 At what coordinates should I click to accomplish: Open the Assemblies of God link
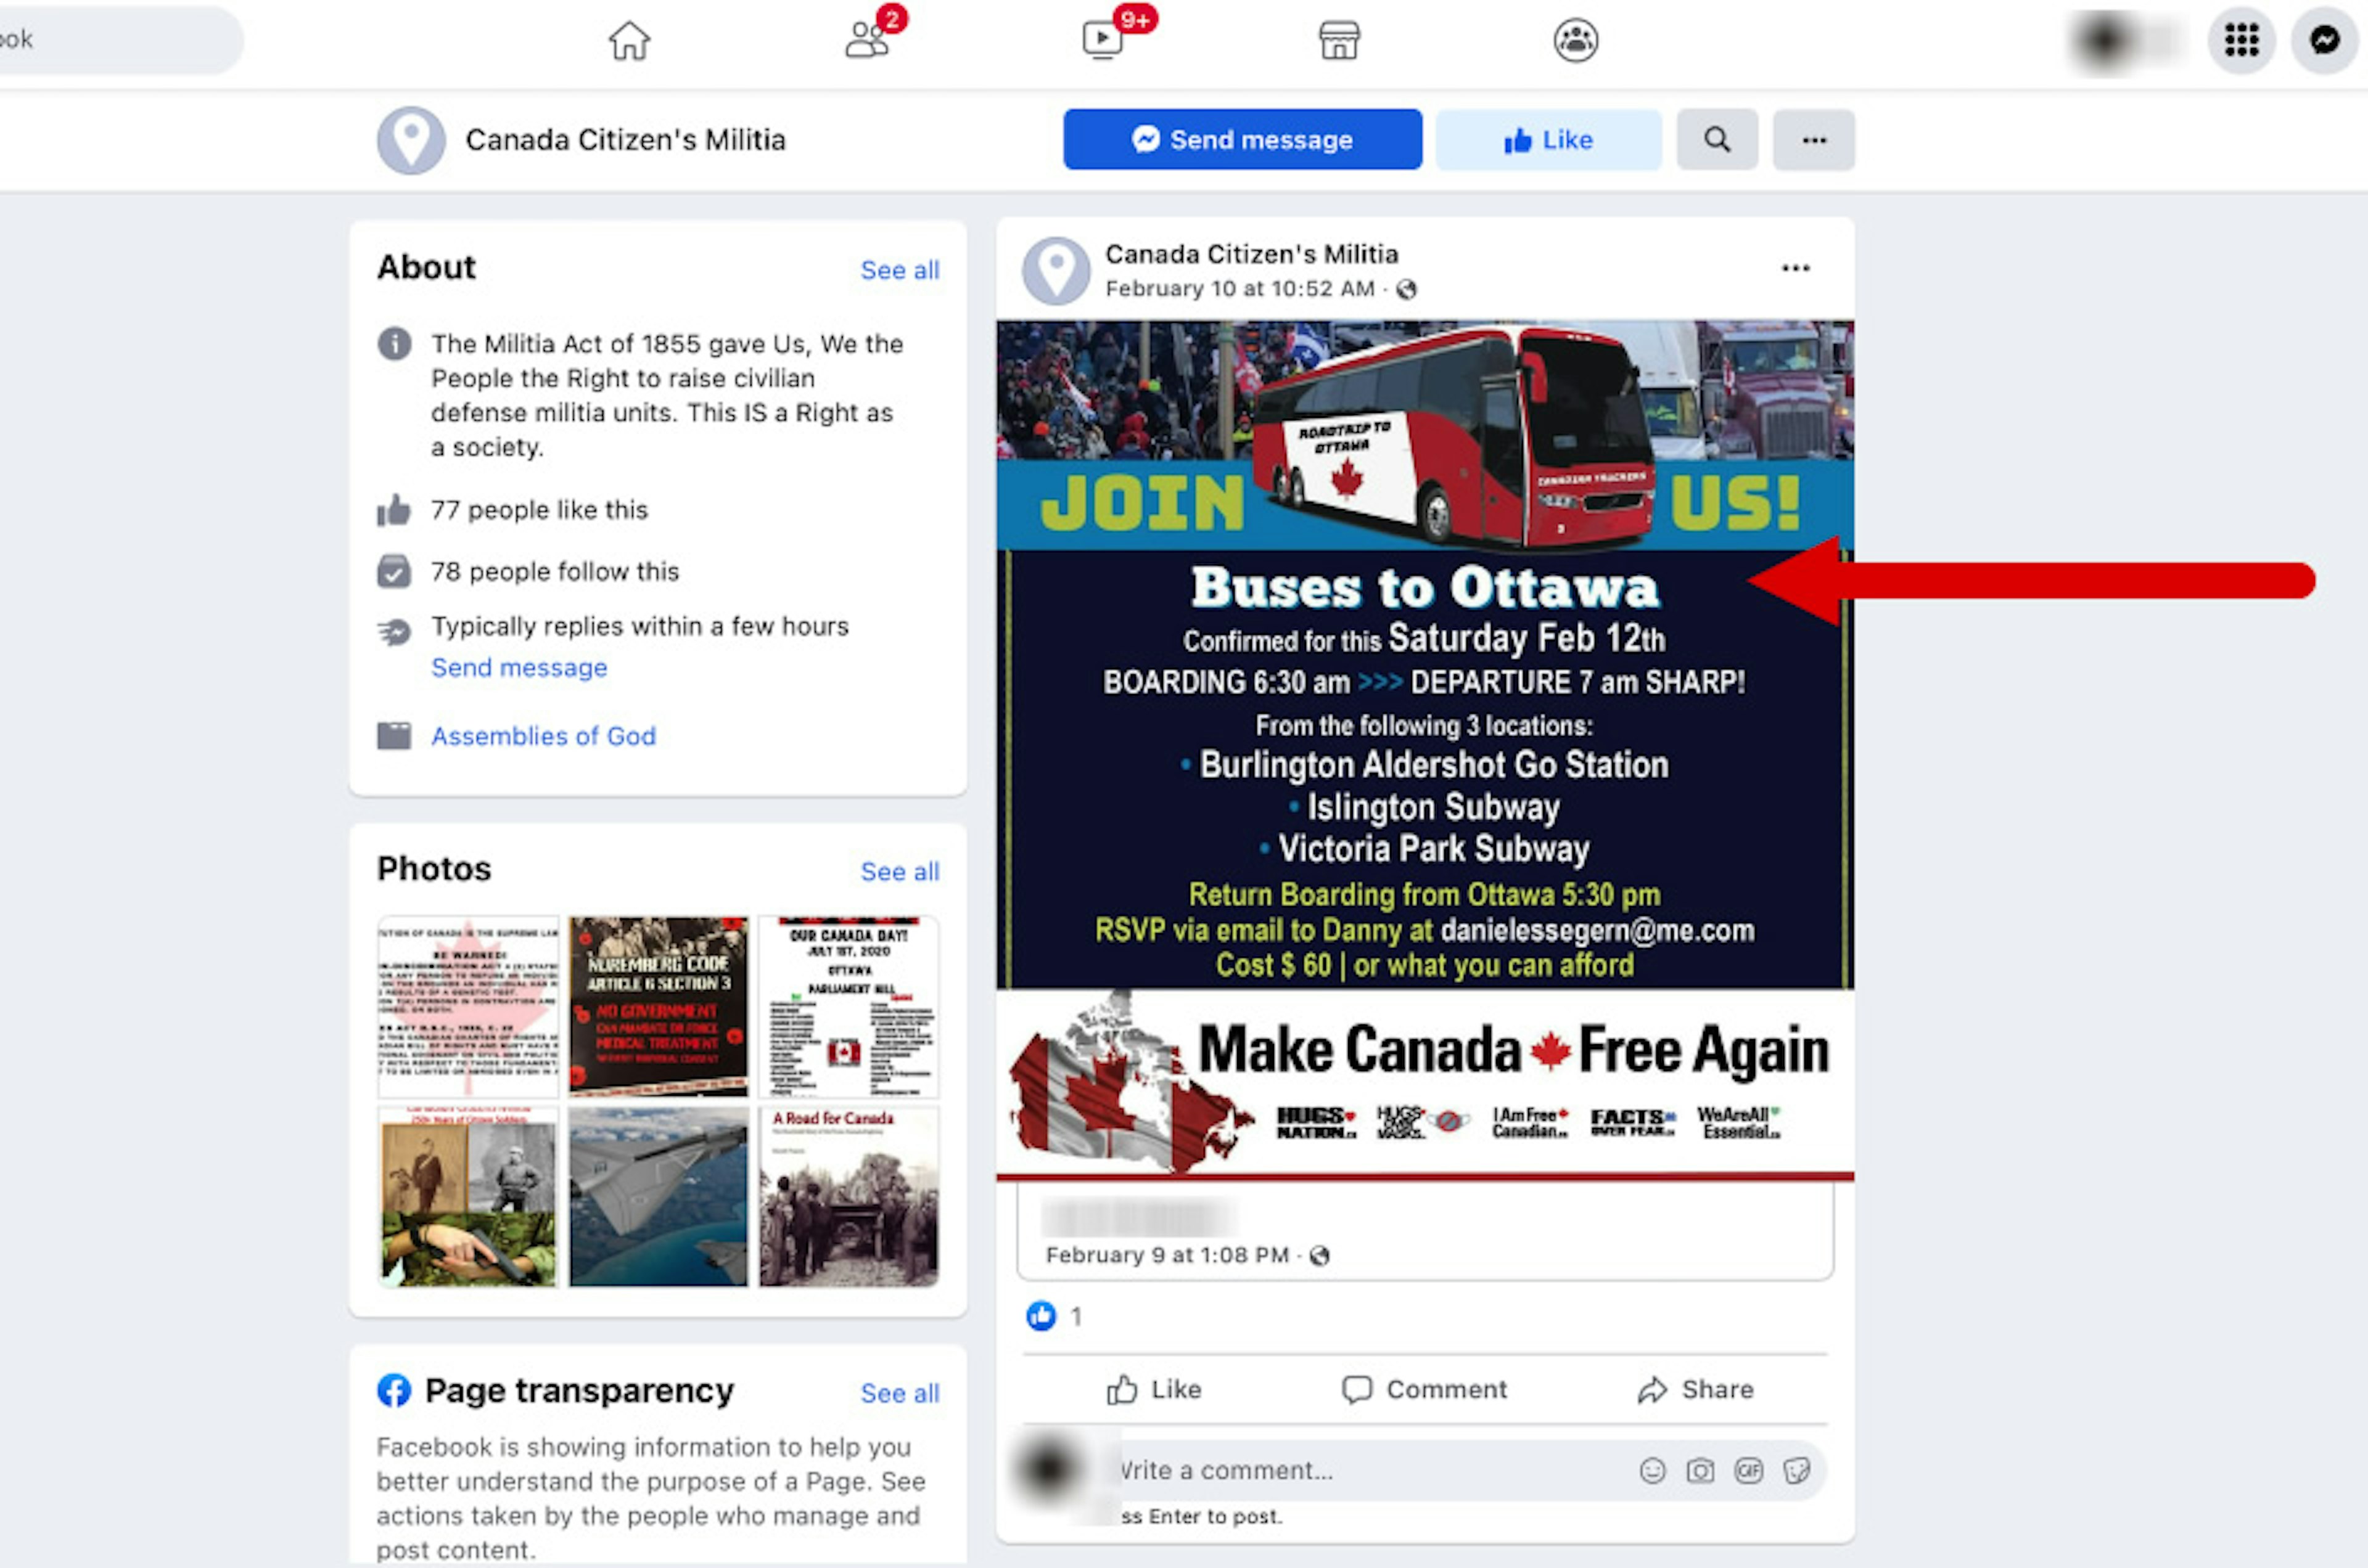[x=543, y=736]
